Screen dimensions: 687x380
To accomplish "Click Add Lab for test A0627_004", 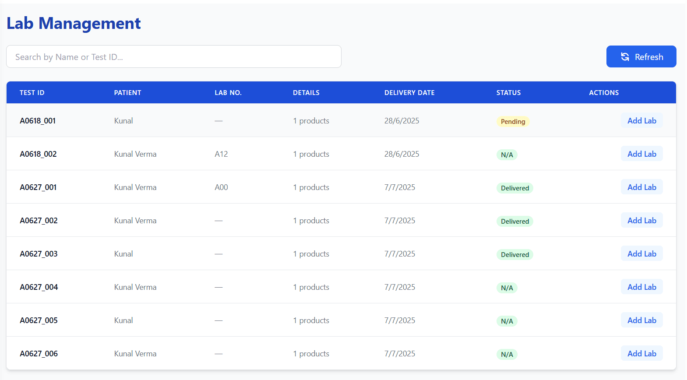I will [641, 287].
